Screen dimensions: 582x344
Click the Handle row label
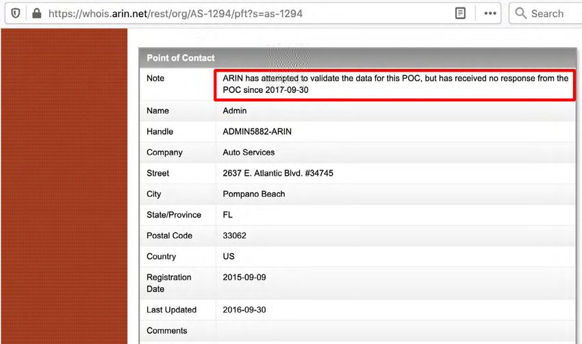pyautogui.click(x=160, y=131)
